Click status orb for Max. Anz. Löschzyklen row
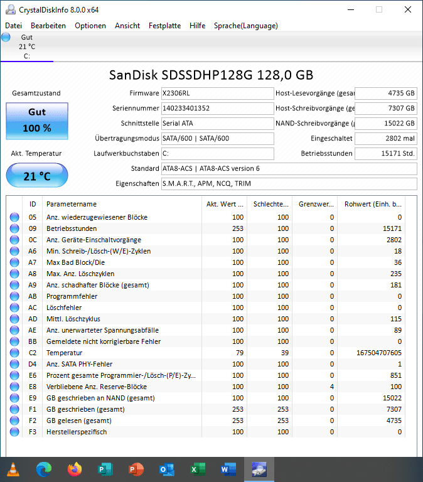The width and height of the screenshot is (423, 482). tap(14, 274)
